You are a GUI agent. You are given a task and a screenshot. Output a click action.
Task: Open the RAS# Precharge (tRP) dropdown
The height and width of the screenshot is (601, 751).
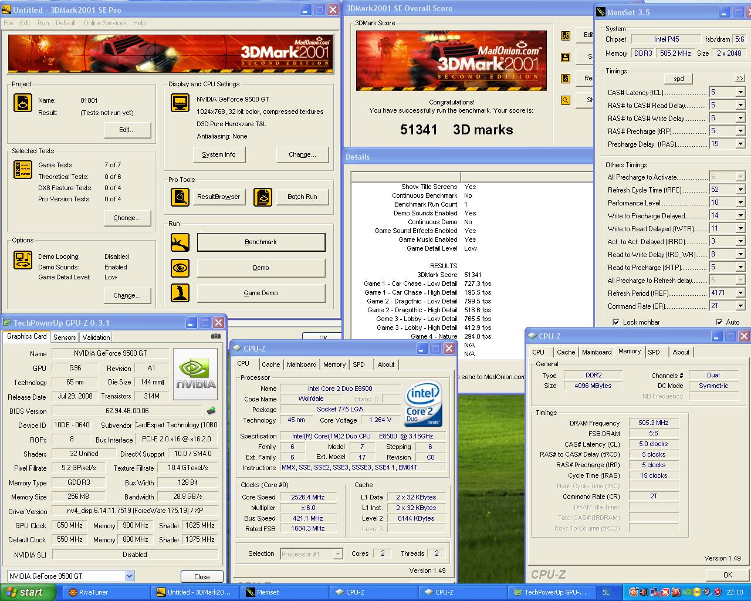[740, 131]
